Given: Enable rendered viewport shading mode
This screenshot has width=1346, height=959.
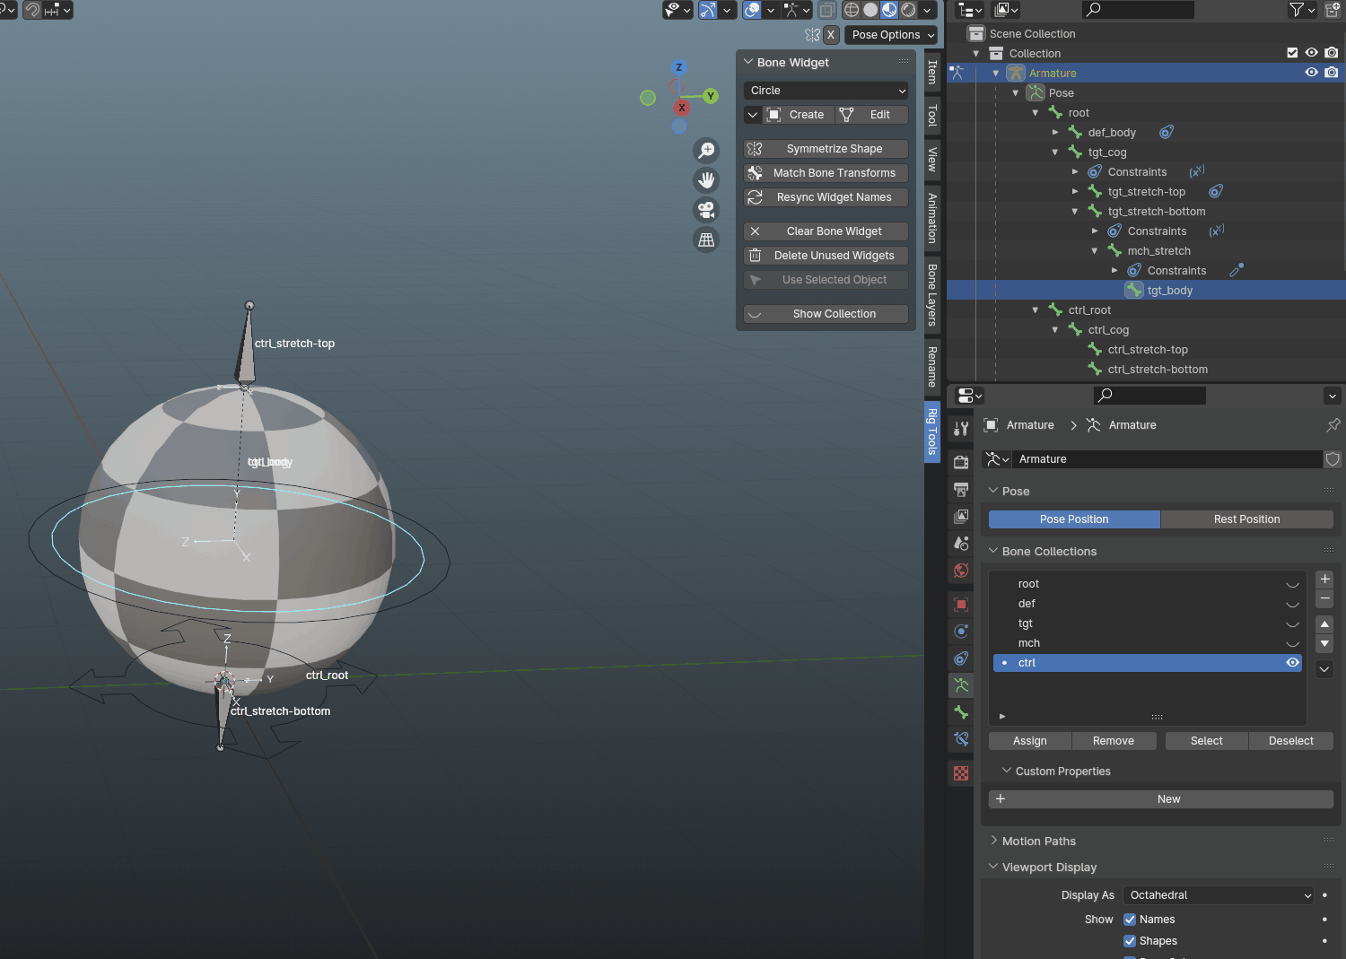Looking at the screenshot, I should (x=908, y=10).
